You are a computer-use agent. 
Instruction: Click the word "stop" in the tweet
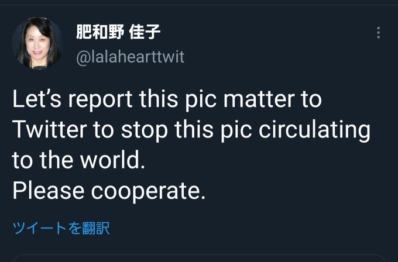(x=145, y=131)
